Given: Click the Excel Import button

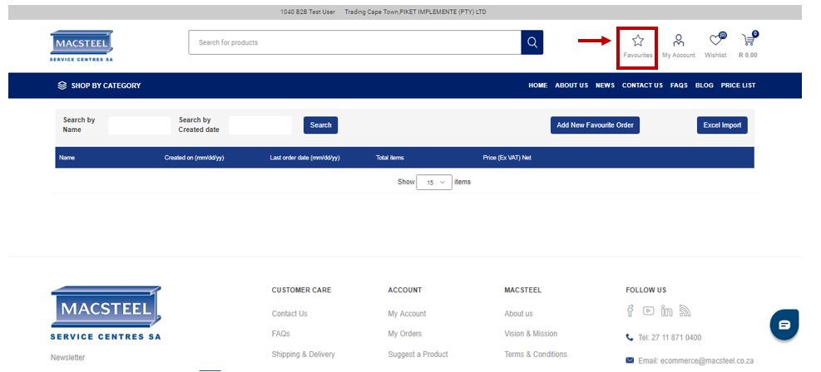Looking at the screenshot, I should click(x=722, y=125).
